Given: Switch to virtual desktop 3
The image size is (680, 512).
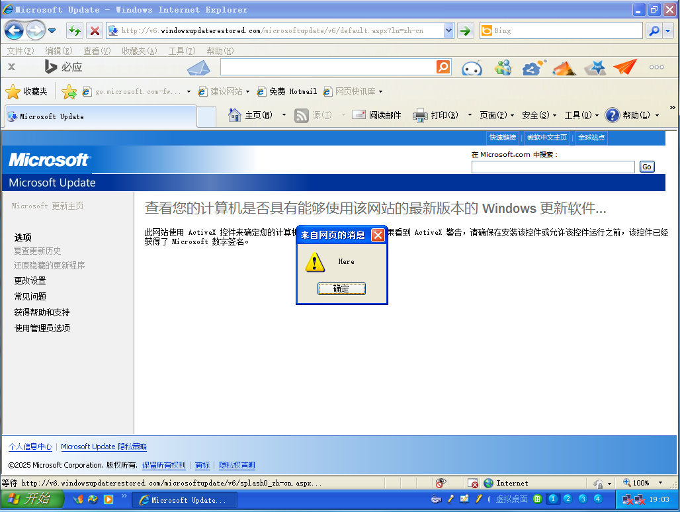Looking at the screenshot, I should coord(582,499).
